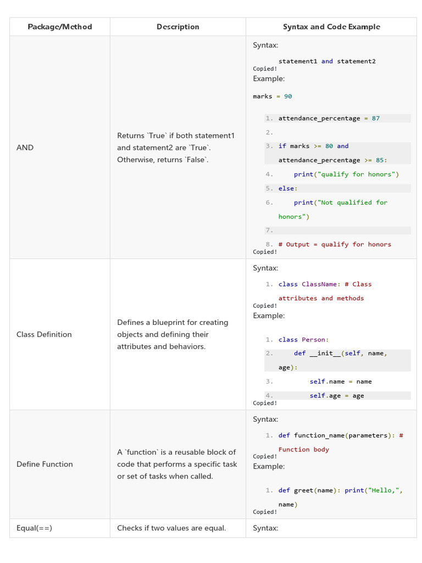Select the Define Function method cell

tap(45, 464)
